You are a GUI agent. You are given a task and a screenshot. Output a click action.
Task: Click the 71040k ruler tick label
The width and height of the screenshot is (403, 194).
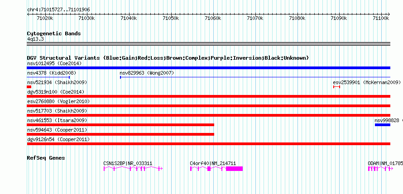[x=129, y=19]
